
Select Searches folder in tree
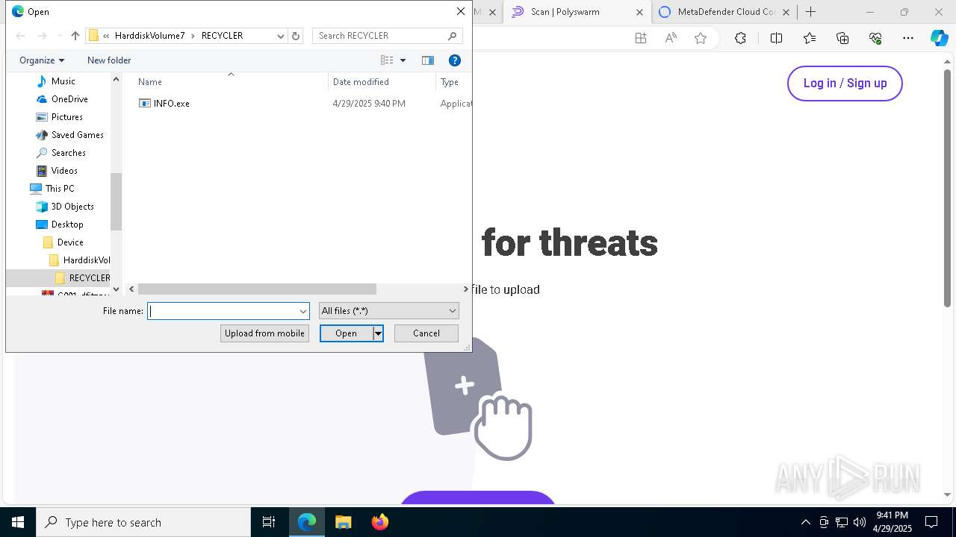pos(69,153)
